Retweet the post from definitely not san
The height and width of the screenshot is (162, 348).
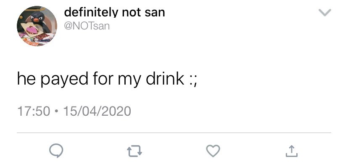pyautogui.click(x=134, y=151)
